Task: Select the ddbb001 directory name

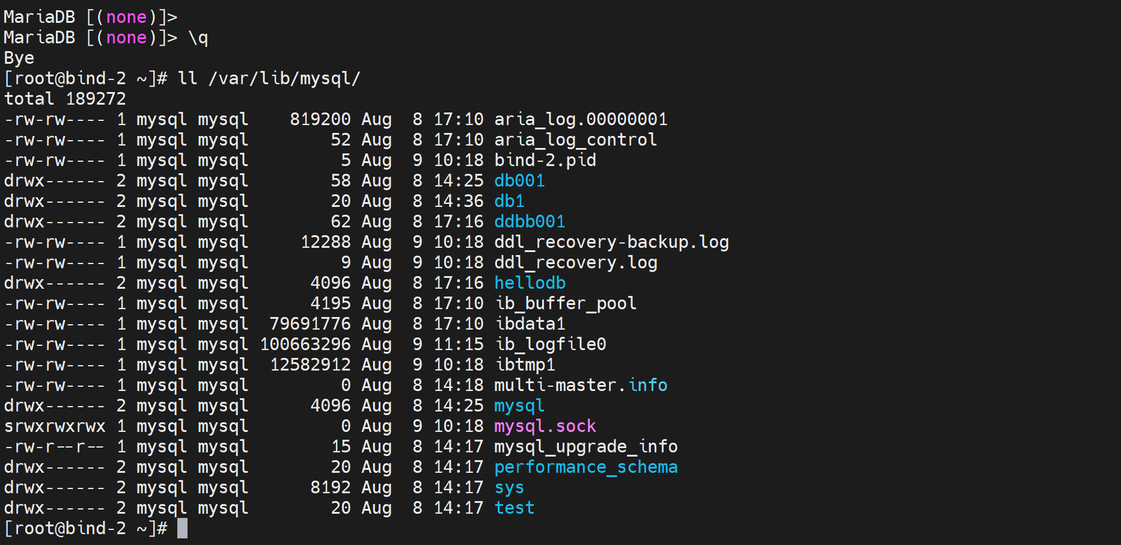Action: click(x=530, y=221)
